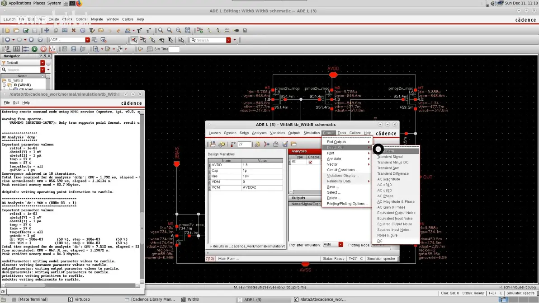Click the Plot Outputs waveform icon
The image size is (539, 303).
click(x=52, y=49)
